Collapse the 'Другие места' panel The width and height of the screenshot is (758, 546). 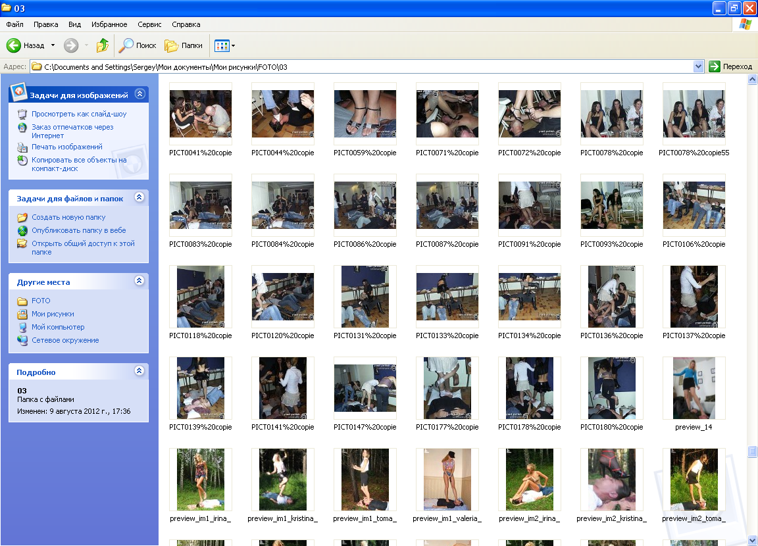click(x=139, y=281)
